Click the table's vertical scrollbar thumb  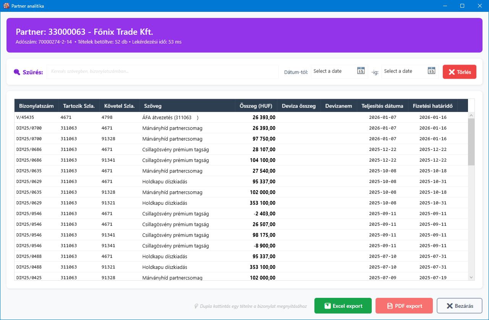click(471, 141)
